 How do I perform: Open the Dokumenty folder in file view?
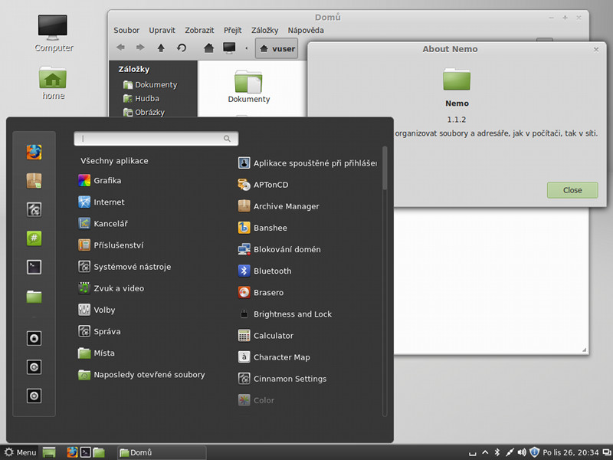point(248,87)
